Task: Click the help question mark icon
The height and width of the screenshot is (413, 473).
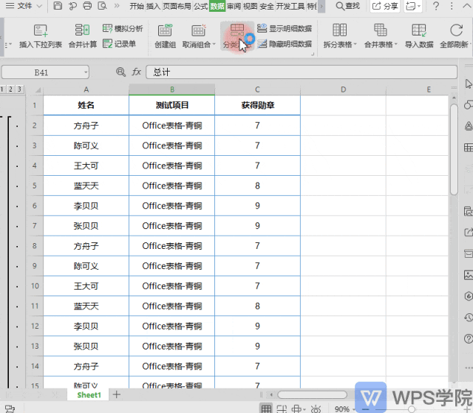Action: click(x=436, y=6)
